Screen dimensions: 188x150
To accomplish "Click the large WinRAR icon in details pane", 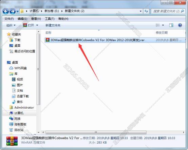I will pos(12,141).
